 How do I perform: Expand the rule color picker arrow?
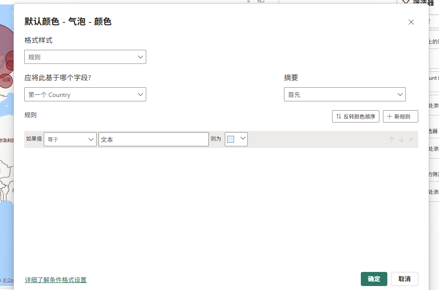(243, 138)
